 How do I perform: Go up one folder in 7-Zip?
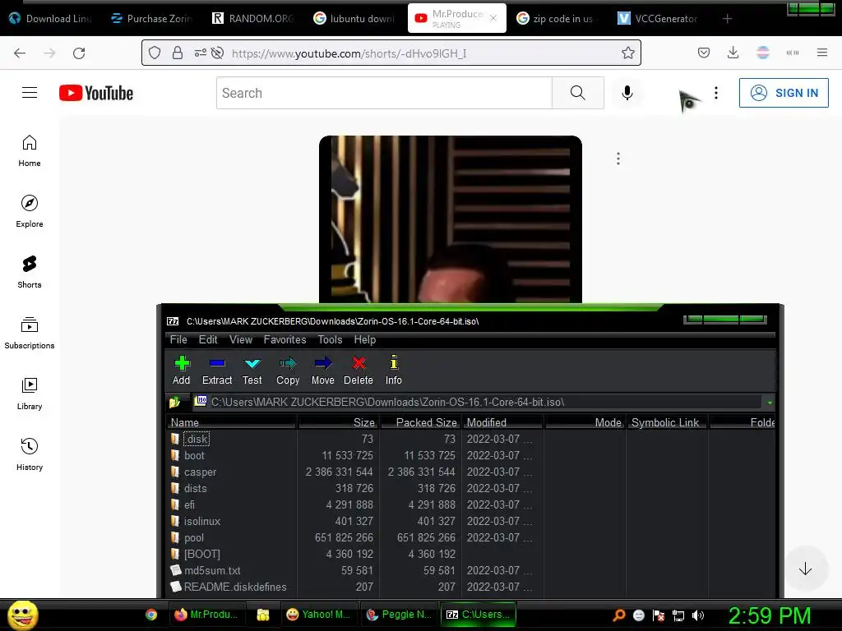click(x=175, y=402)
